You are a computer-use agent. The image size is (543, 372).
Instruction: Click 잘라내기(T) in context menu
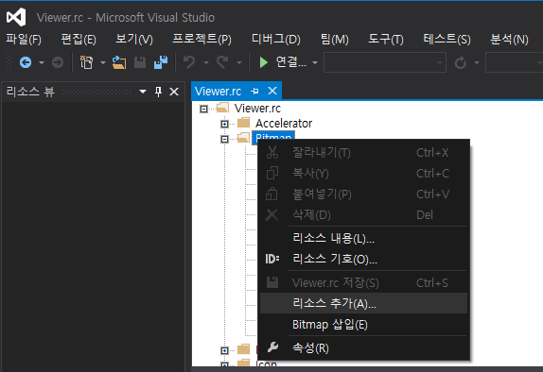[363, 152]
